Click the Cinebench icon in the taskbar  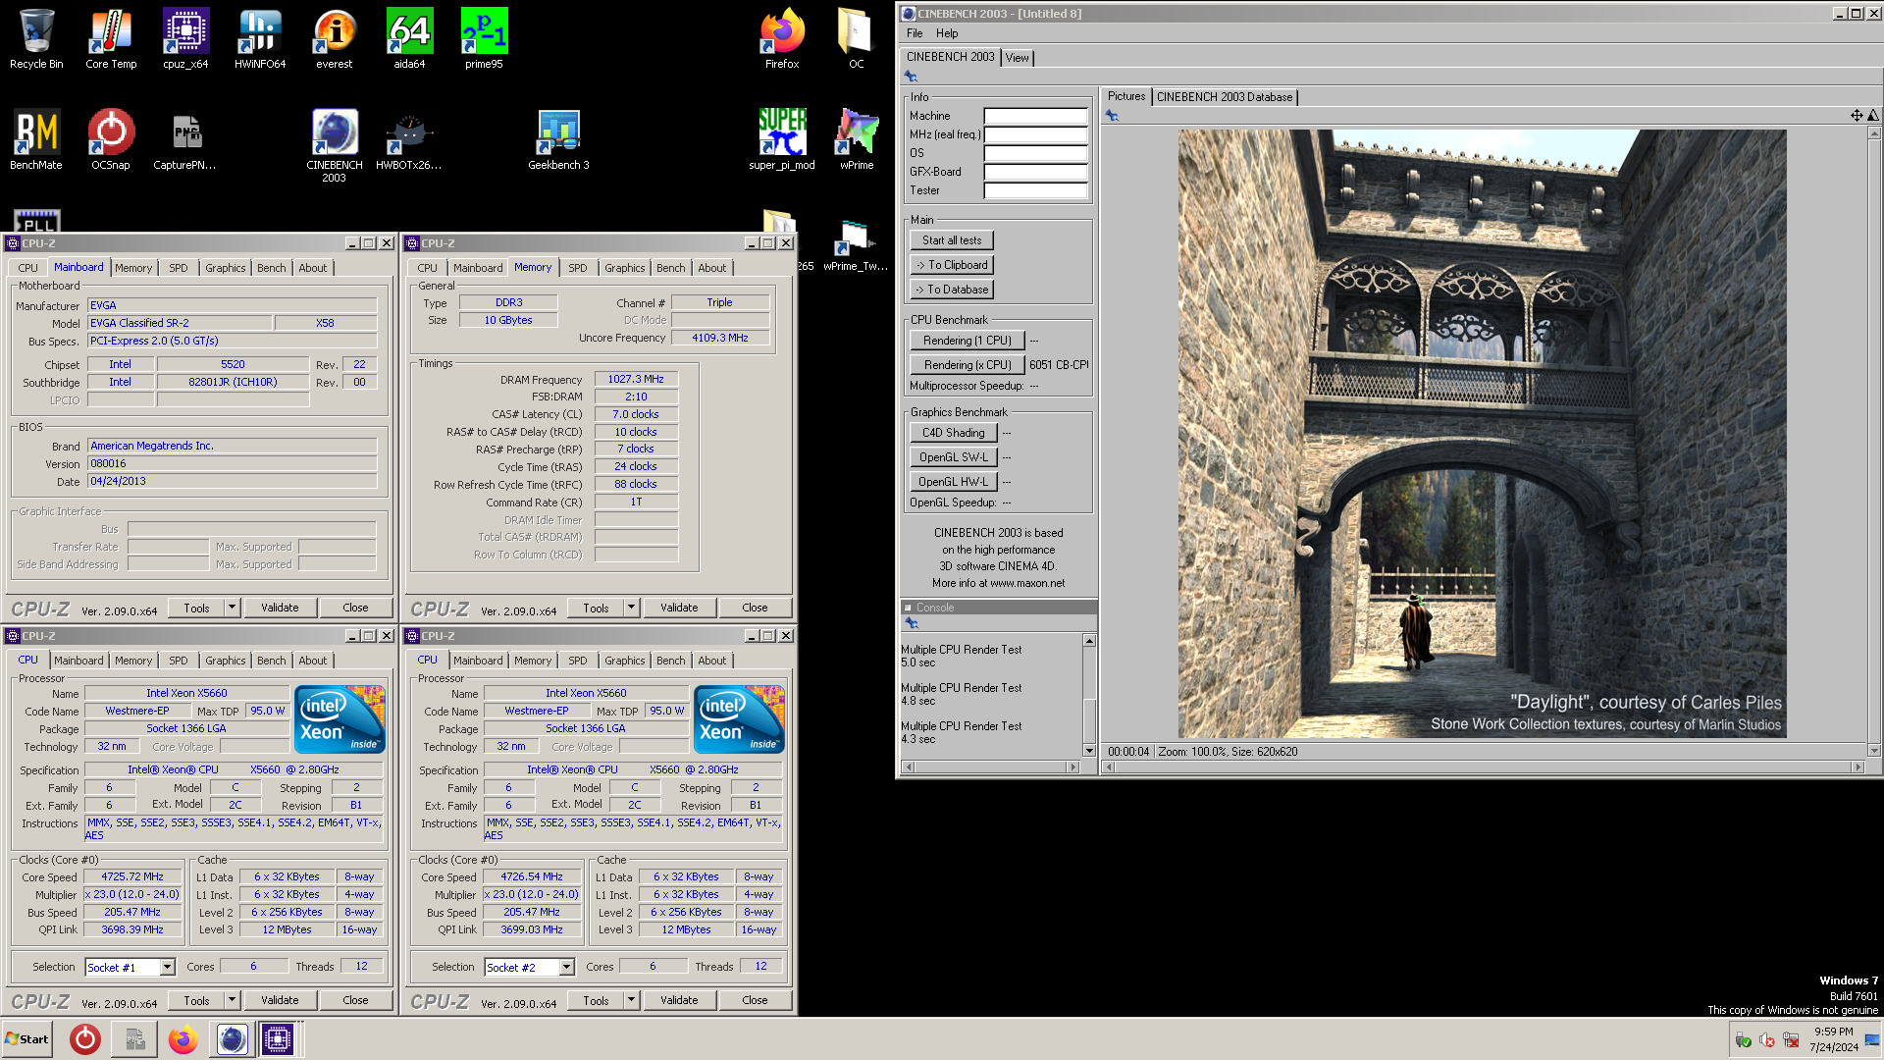[x=233, y=1039]
